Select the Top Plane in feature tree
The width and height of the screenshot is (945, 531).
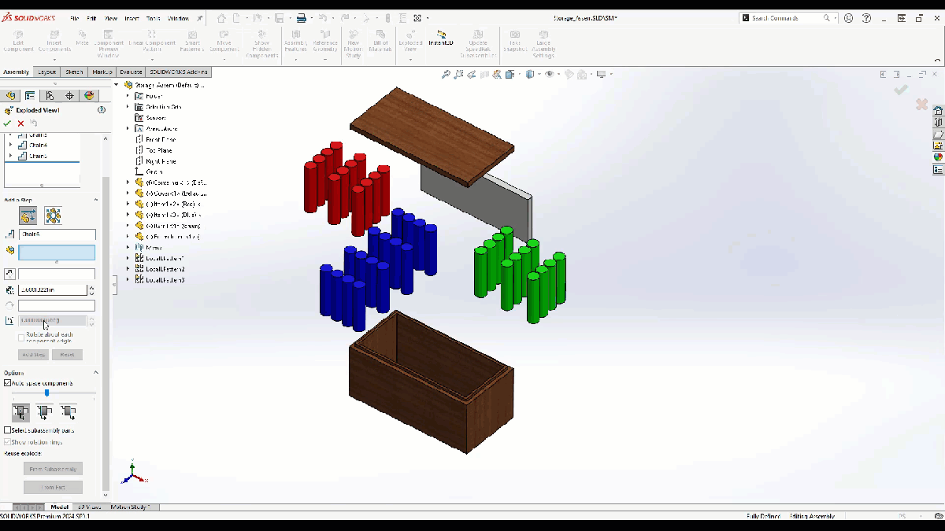(158, 150)
